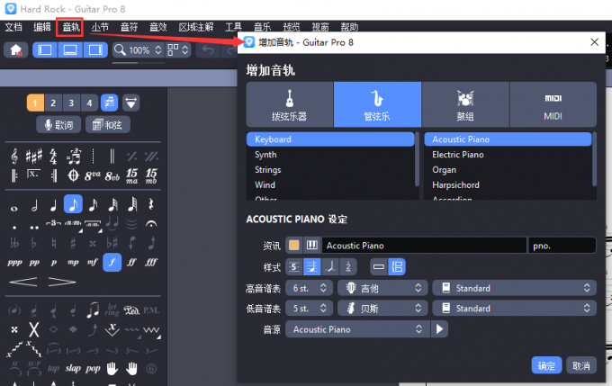The image size is (612, 386).
Task: Click the 和弦 chord button
Action: pyautogui.click(x=107, y=125)
